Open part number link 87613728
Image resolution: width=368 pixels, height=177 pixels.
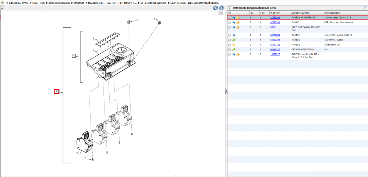[x=275, y=45]
